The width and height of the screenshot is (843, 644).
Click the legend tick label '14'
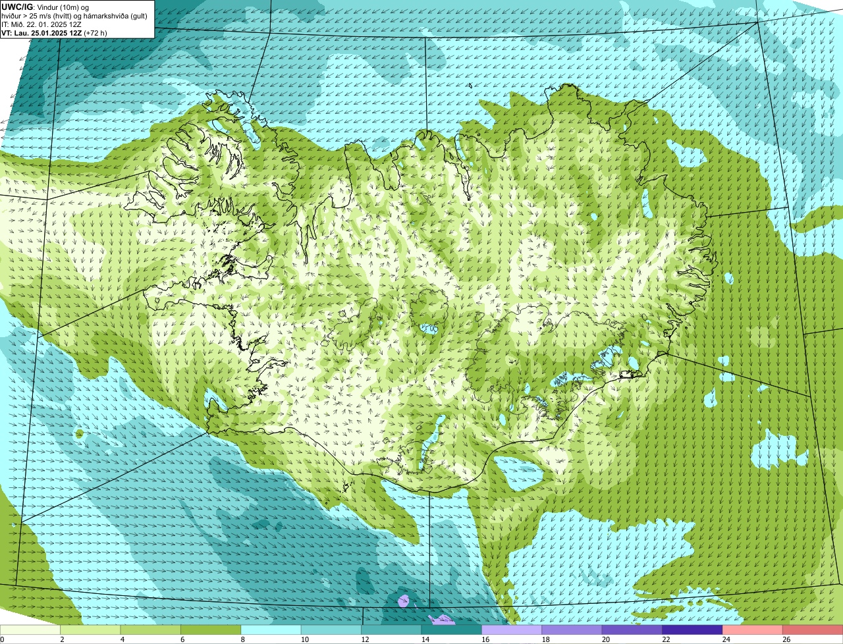point(425,639)
